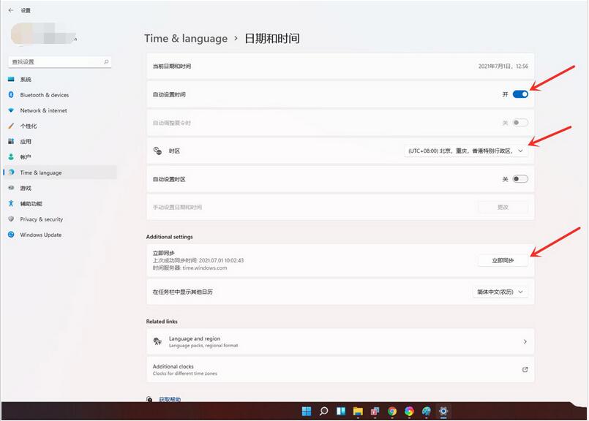Open the 简体中文(农历) calendar dropdown
Image resolution: width=589 pixels, height=421 pixels.
point(500,292)
